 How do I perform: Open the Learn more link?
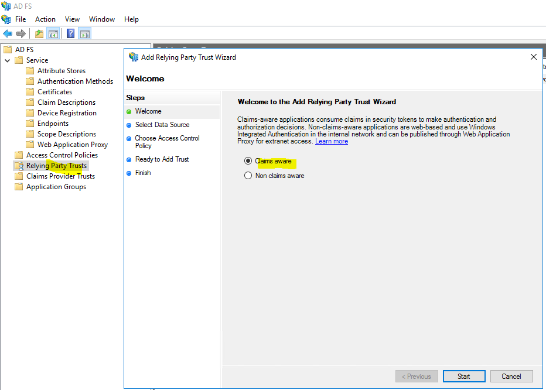tap(332, 141)
